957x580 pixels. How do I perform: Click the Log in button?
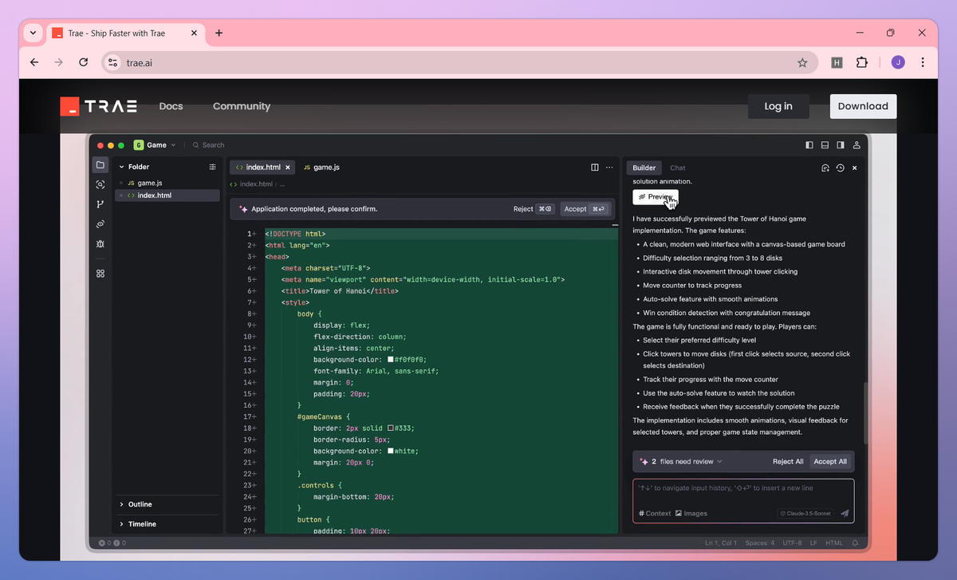[778, 106]
